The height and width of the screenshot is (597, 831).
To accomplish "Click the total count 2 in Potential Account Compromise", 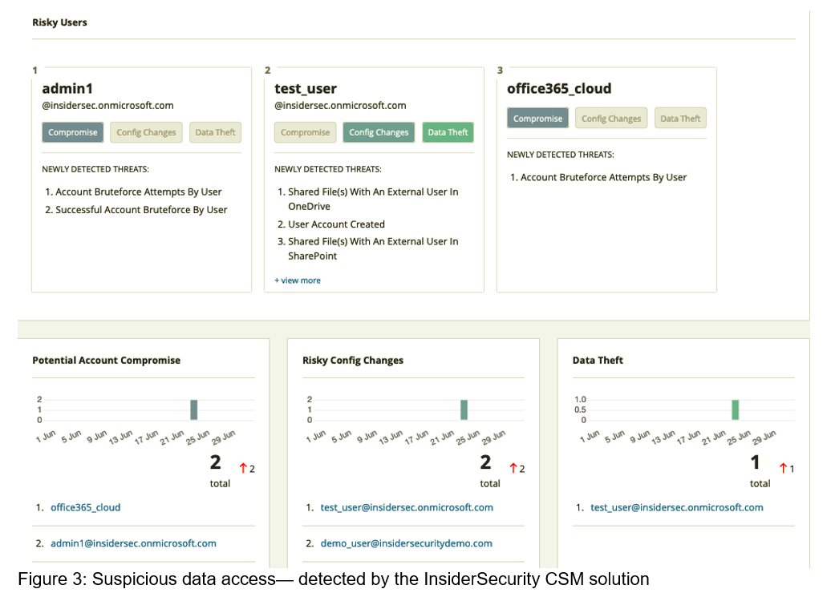I will (215, 462).
